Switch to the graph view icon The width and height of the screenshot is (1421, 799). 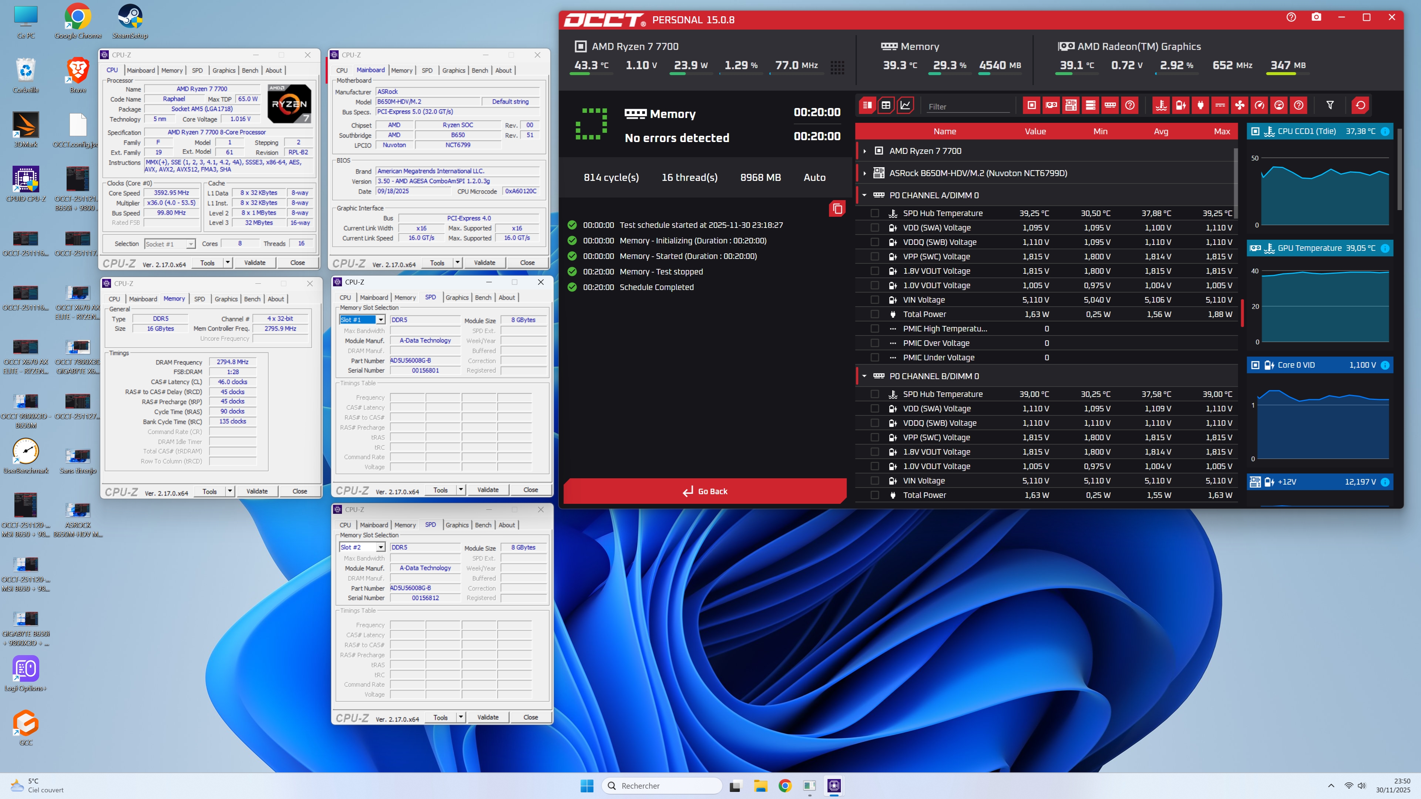click(905, 105)
